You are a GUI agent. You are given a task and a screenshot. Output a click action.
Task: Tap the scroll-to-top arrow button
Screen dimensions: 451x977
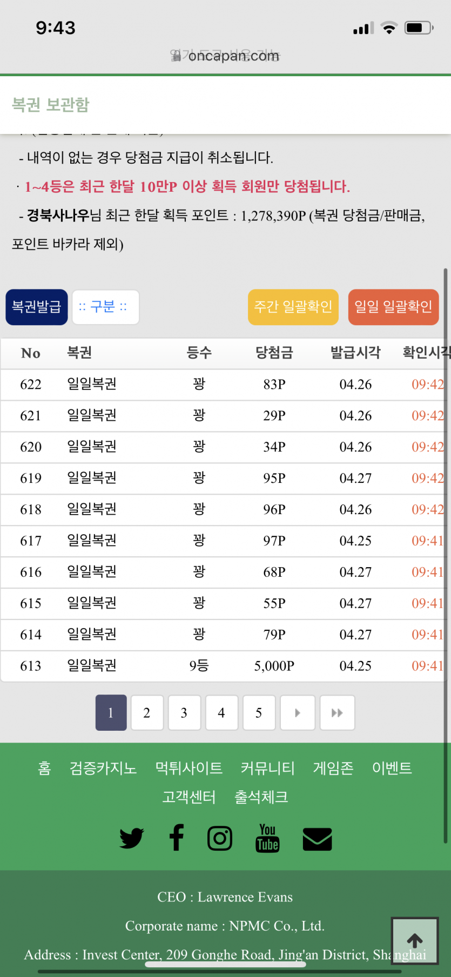[x=415, y=941]
